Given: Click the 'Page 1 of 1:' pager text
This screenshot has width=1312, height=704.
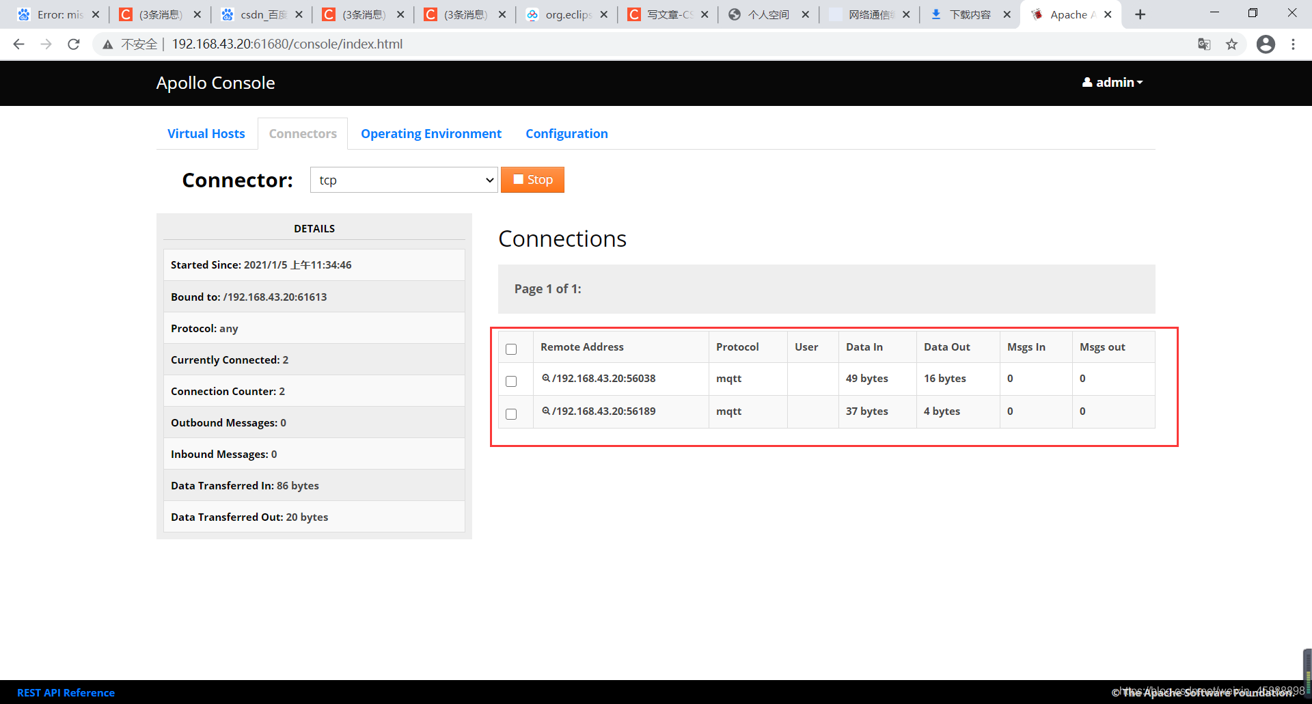Looking at the screenshot, I should [x=548, y=289].
